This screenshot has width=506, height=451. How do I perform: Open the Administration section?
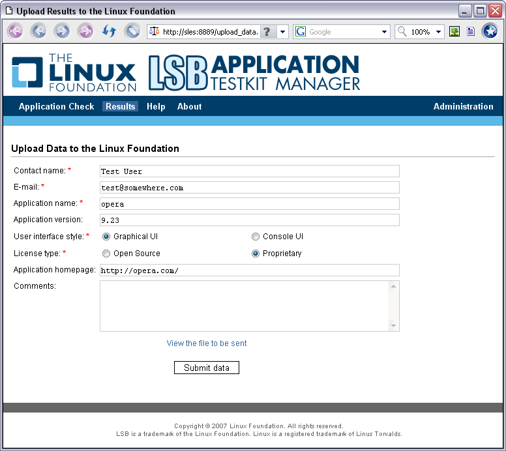tap(463, 106)
